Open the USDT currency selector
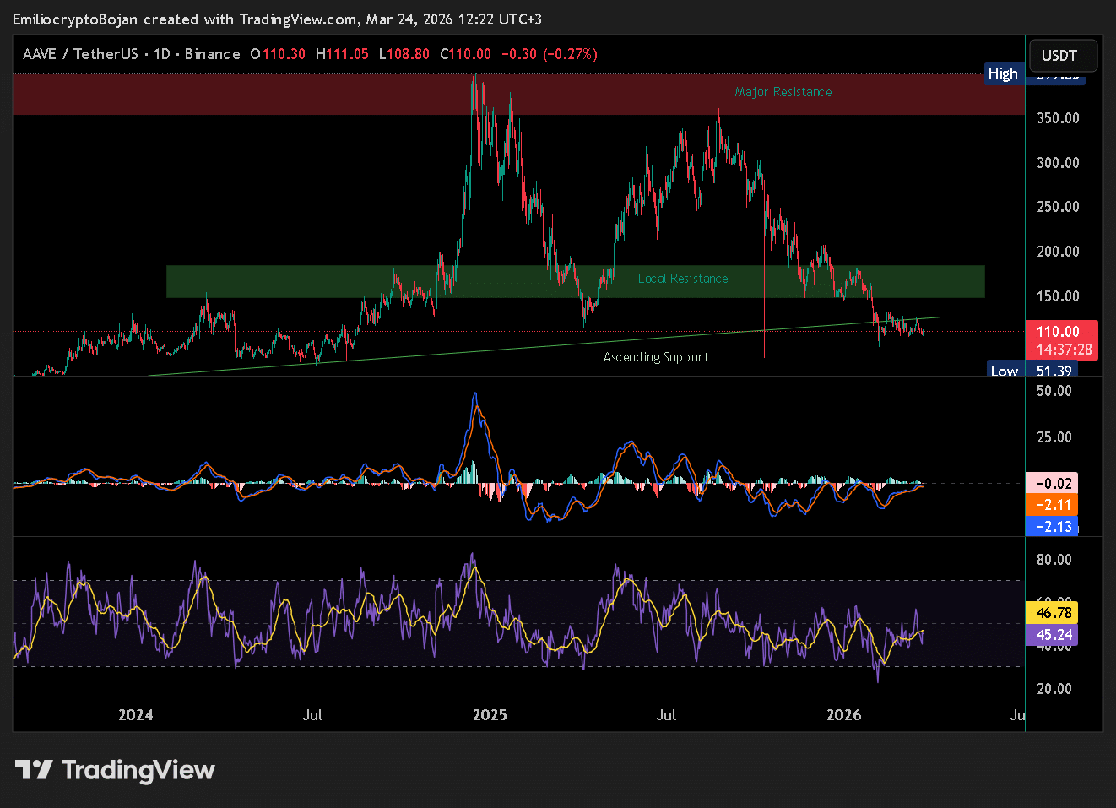 tap(1063, 56)
